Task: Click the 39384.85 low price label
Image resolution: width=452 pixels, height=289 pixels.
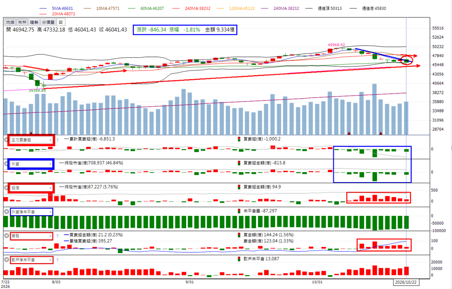Action: 37,91
